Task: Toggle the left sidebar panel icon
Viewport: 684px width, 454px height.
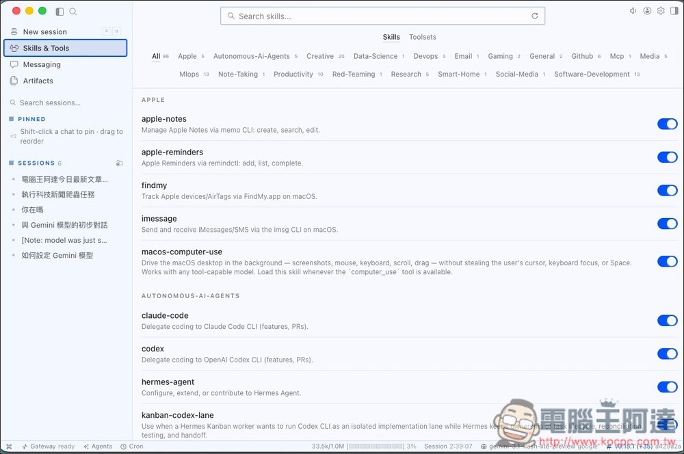Action: click(60, 12)
